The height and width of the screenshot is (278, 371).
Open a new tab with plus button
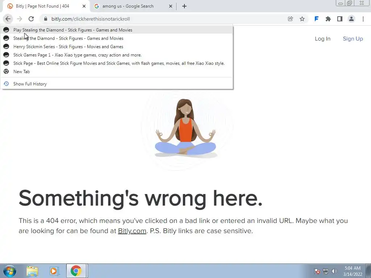pyautogui.click(x=184, y=6)
